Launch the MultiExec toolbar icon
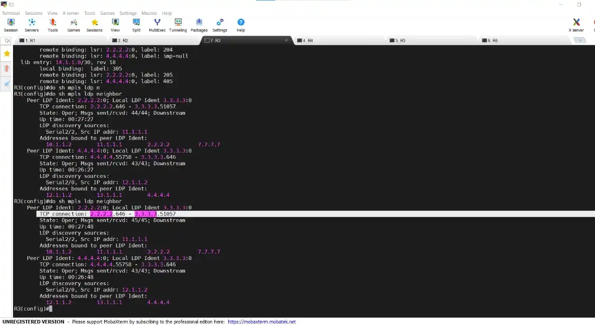Image resolution: width=595 pixels, height=325 pixels. point(157,25)
